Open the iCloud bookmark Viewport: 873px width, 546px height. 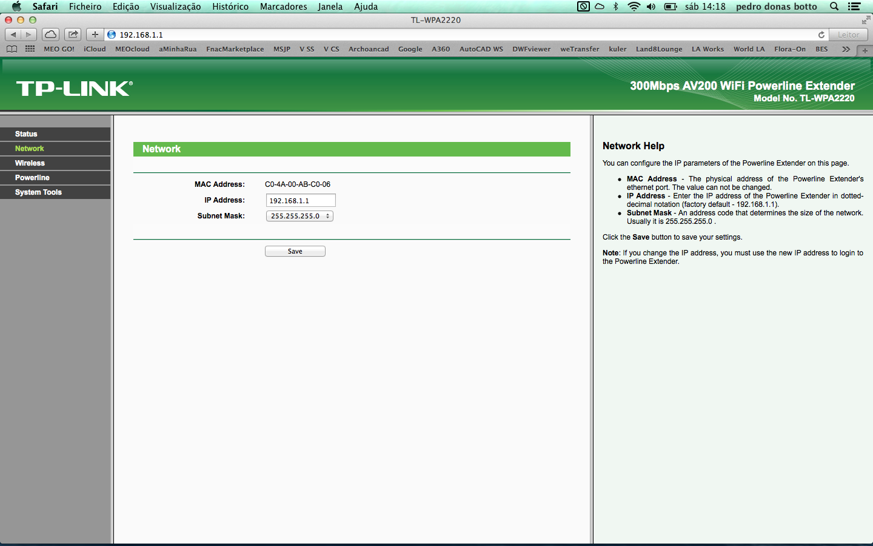95,49
